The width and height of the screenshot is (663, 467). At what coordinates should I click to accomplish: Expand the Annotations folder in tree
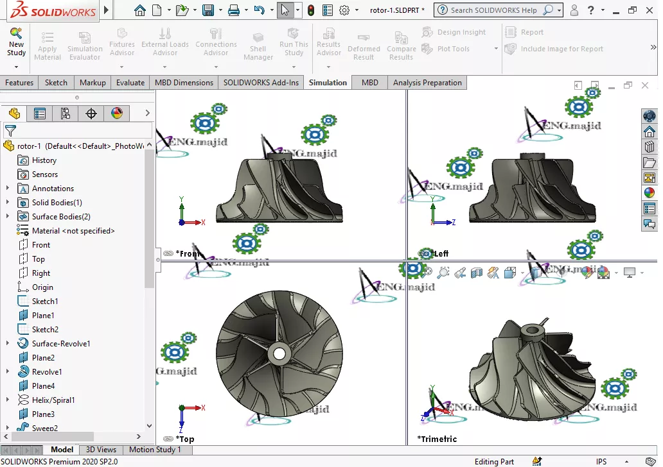[8, 189]
